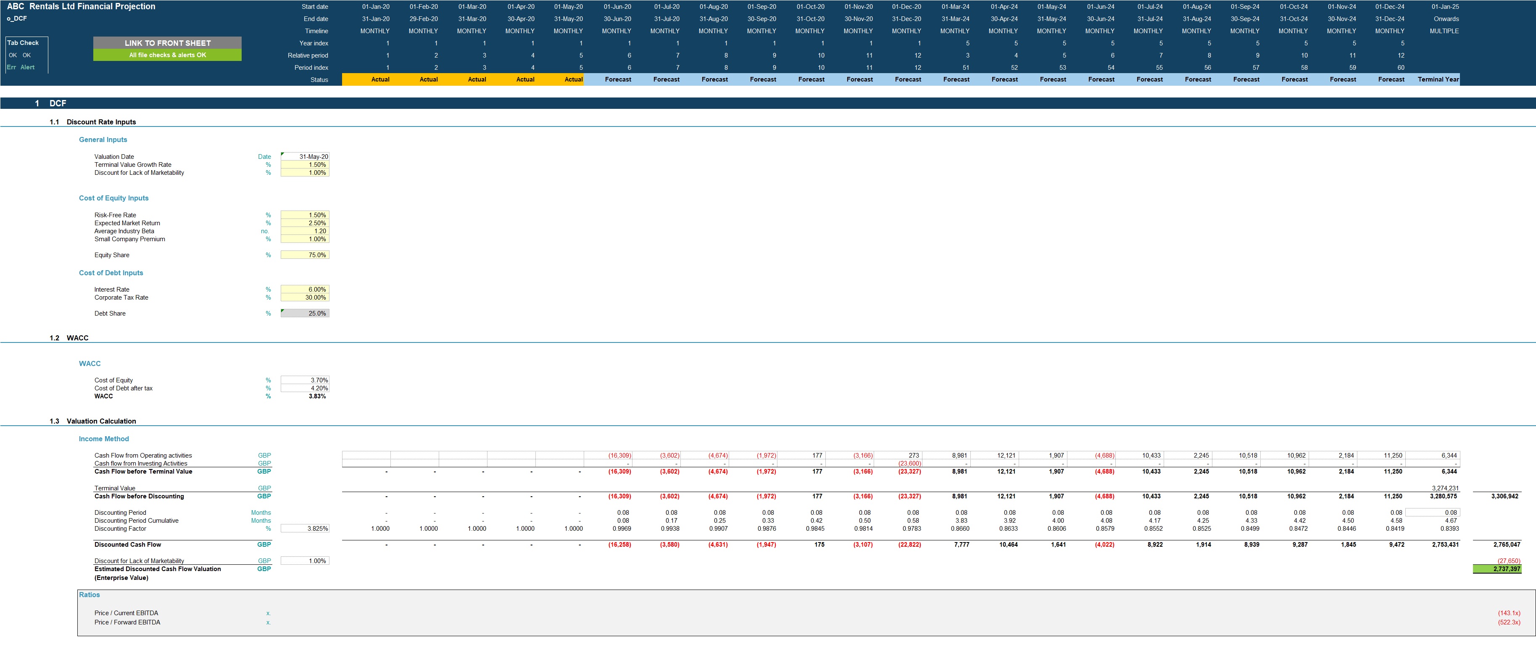Click the 31-Dec-24 end date header

tap(1390, 19)
